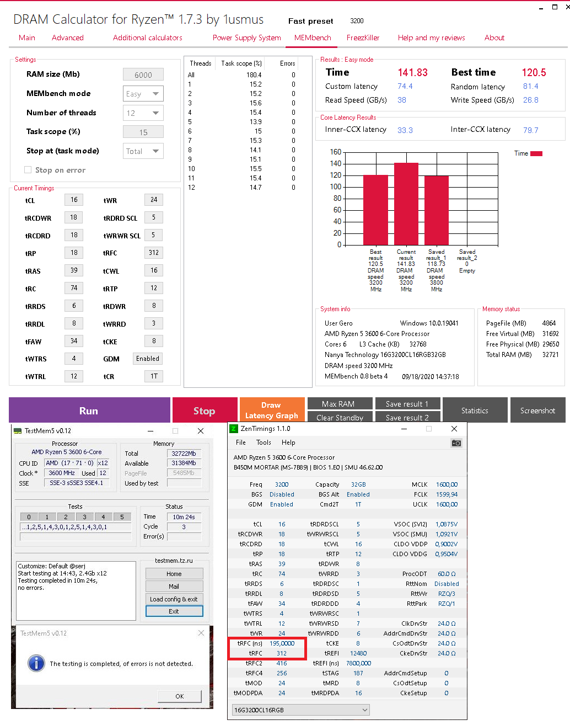Image resolution: width=570 pixels, height=725 pixels.
Task: Switch to the FreezKiller tab
Action: (x=363, y=38)
